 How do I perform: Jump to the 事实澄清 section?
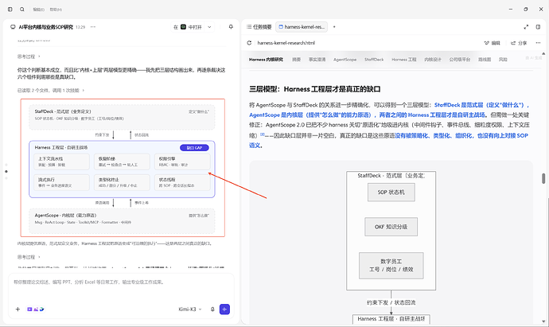(x=317, y=60)
